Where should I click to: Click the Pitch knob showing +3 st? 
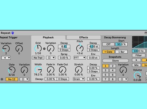[80, 48]
